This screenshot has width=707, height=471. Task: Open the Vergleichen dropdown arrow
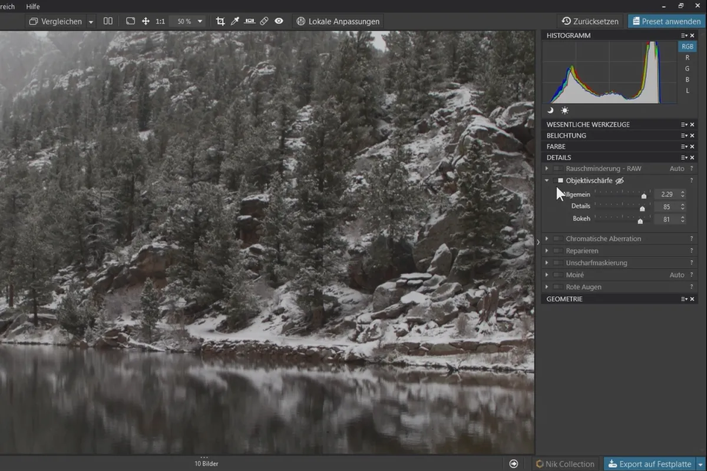point(91,21)
